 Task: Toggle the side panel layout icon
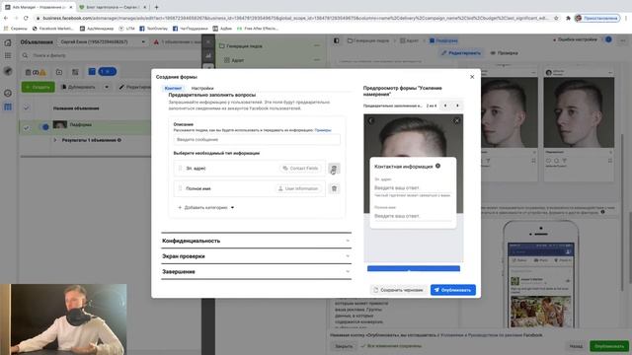pos(336,40)
